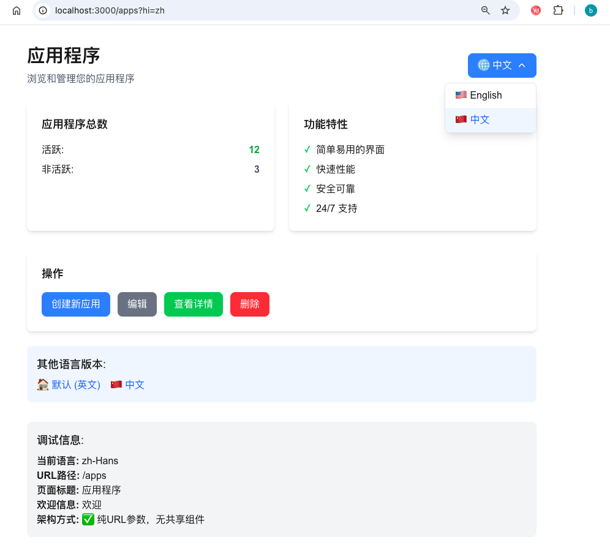610x545 pixels.
Task: Click the checkmark beside 安全可靠
Action: (307, 189)
